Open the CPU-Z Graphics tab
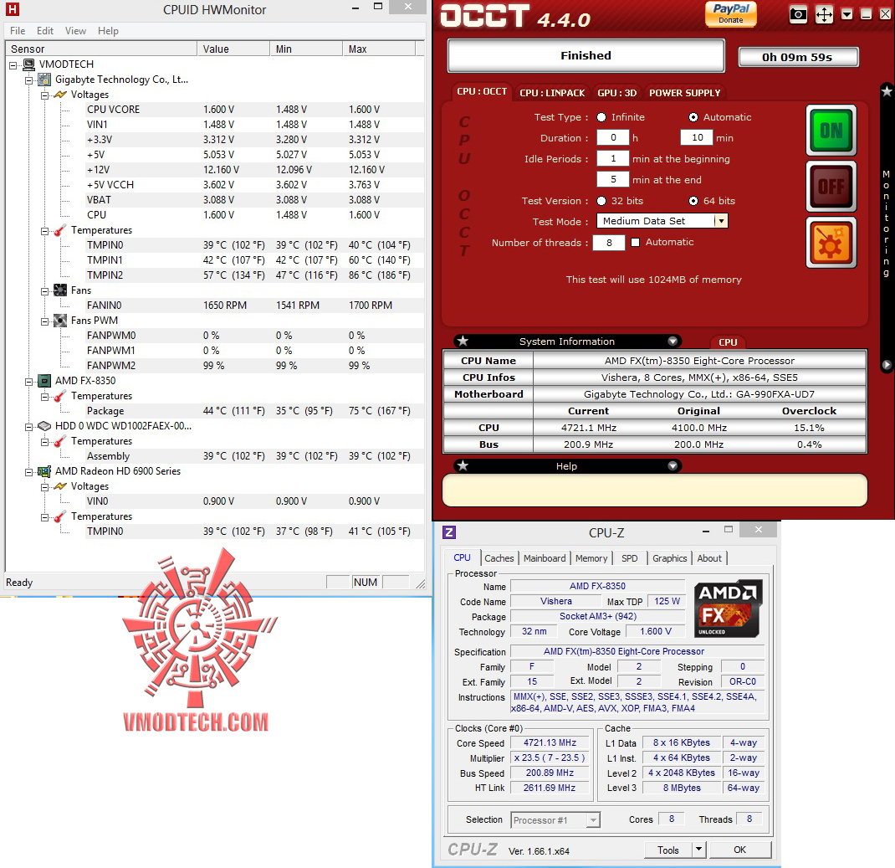895x868 pixels. tap(669, 558)
